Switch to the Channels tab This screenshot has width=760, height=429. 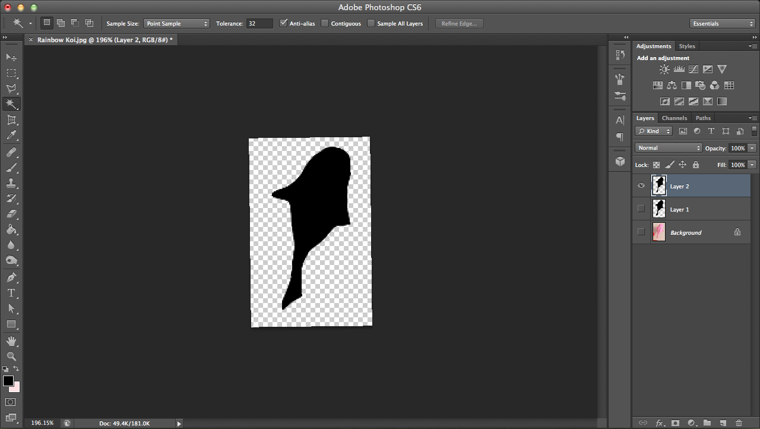point(674,118)
